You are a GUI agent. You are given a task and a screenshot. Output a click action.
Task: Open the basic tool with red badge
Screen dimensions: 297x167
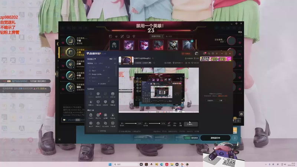pyautogui.click(x=98, y=116)
